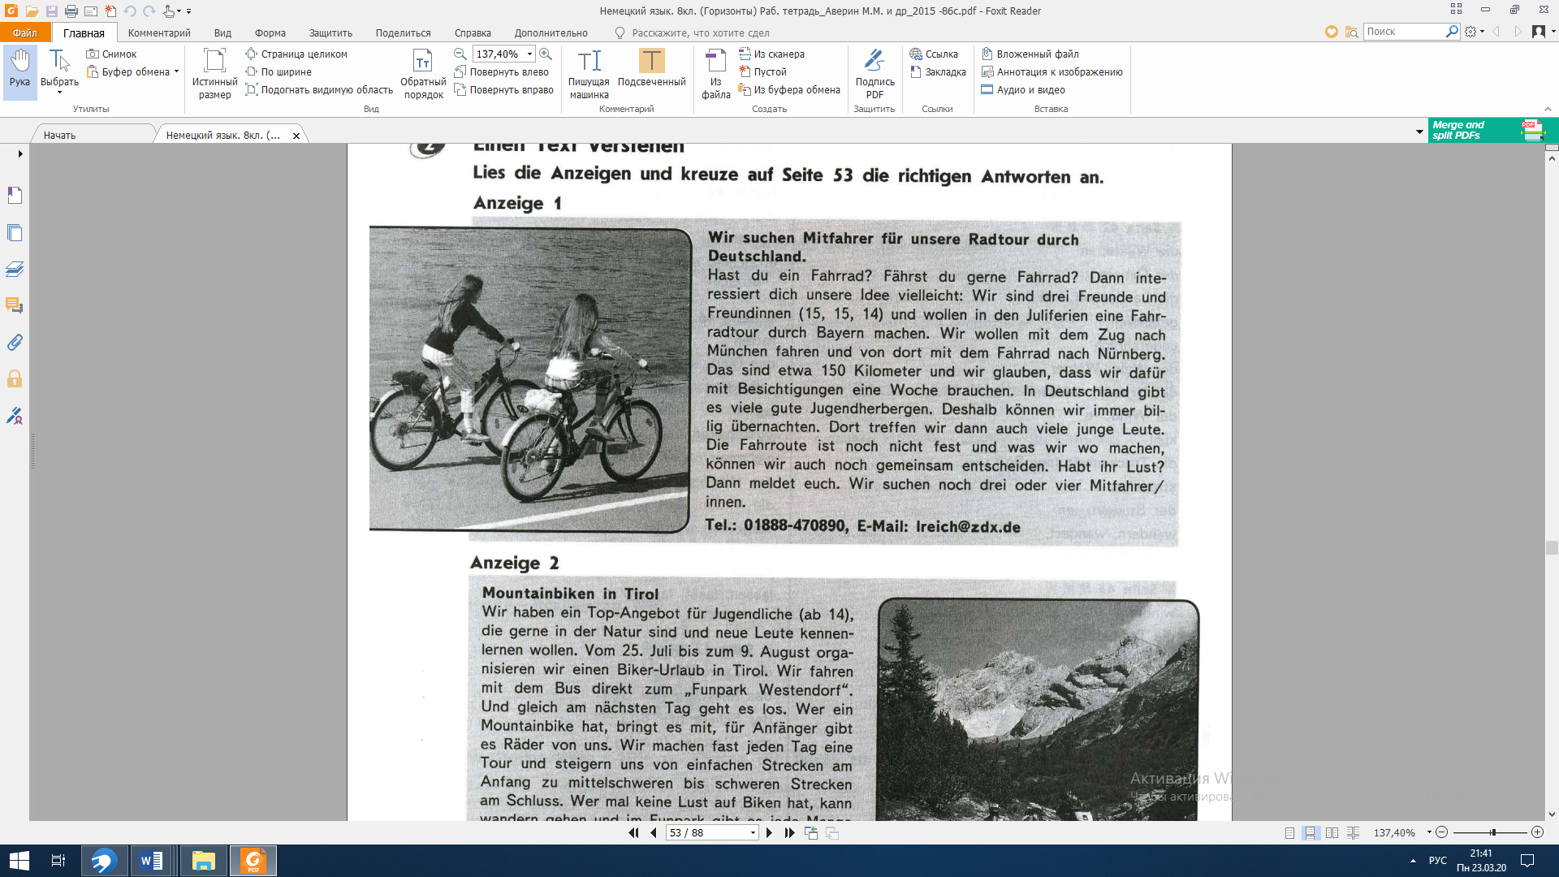
Task: Click the Save icon in quick access toolbar
Action: [x=51, y=11]
